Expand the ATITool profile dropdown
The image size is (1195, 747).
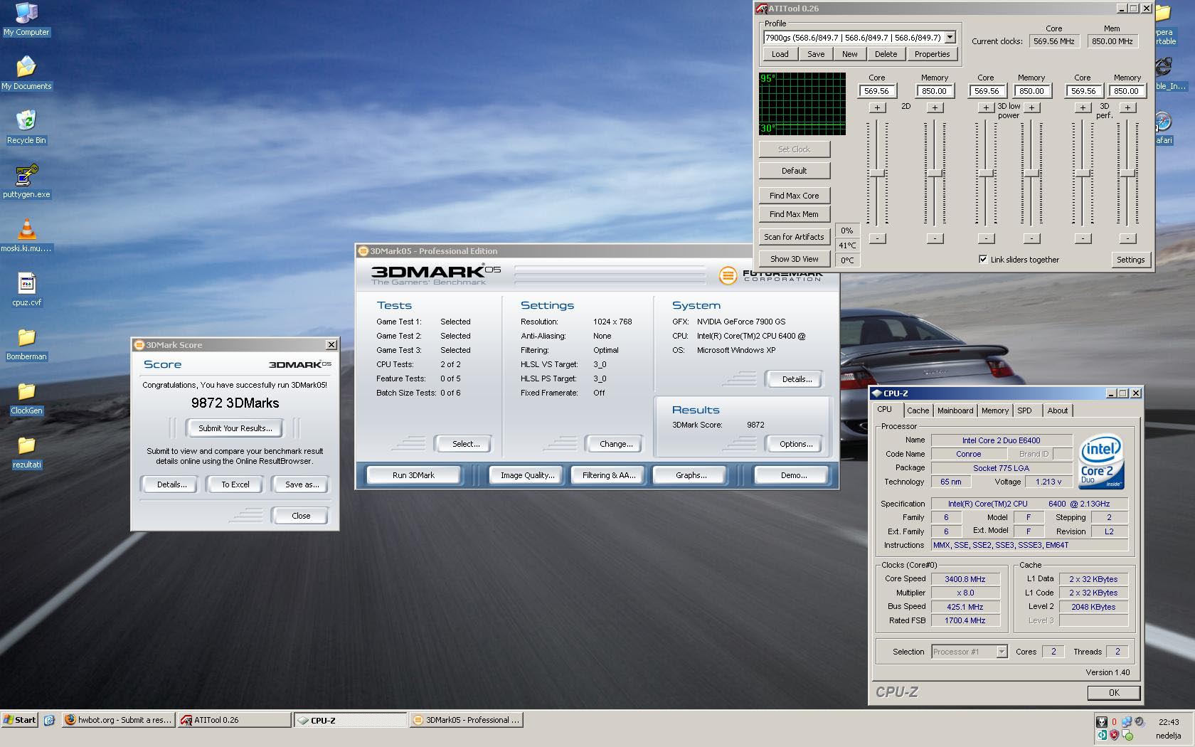[950, 38]
